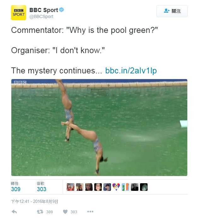The width and height of the screenshot is (198, 219).
Task: Follow BBC Sport with the 關注 button
Action: [x=172, y=11]
